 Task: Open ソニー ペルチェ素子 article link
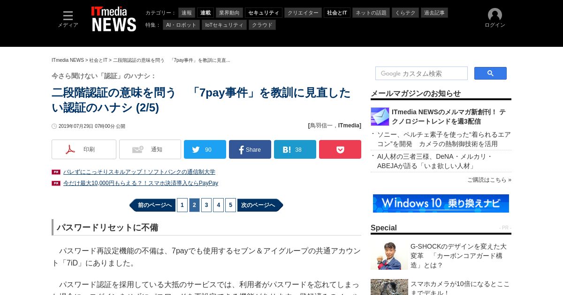[444, 139]
